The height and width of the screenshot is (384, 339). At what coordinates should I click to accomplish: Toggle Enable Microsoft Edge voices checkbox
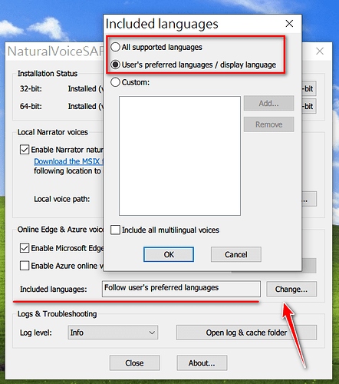tap(25, 248)
